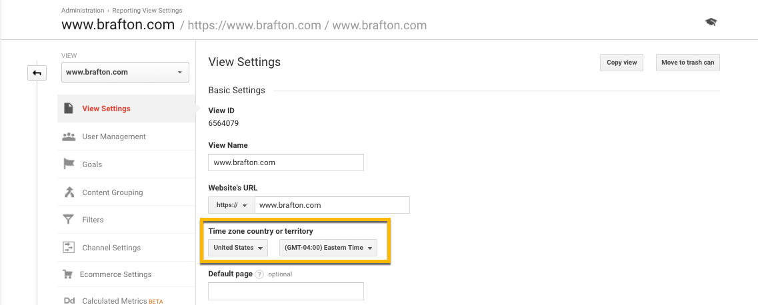Click the Channel Settings icon
The width and height of the screenshot is (758, 305).
69,248
